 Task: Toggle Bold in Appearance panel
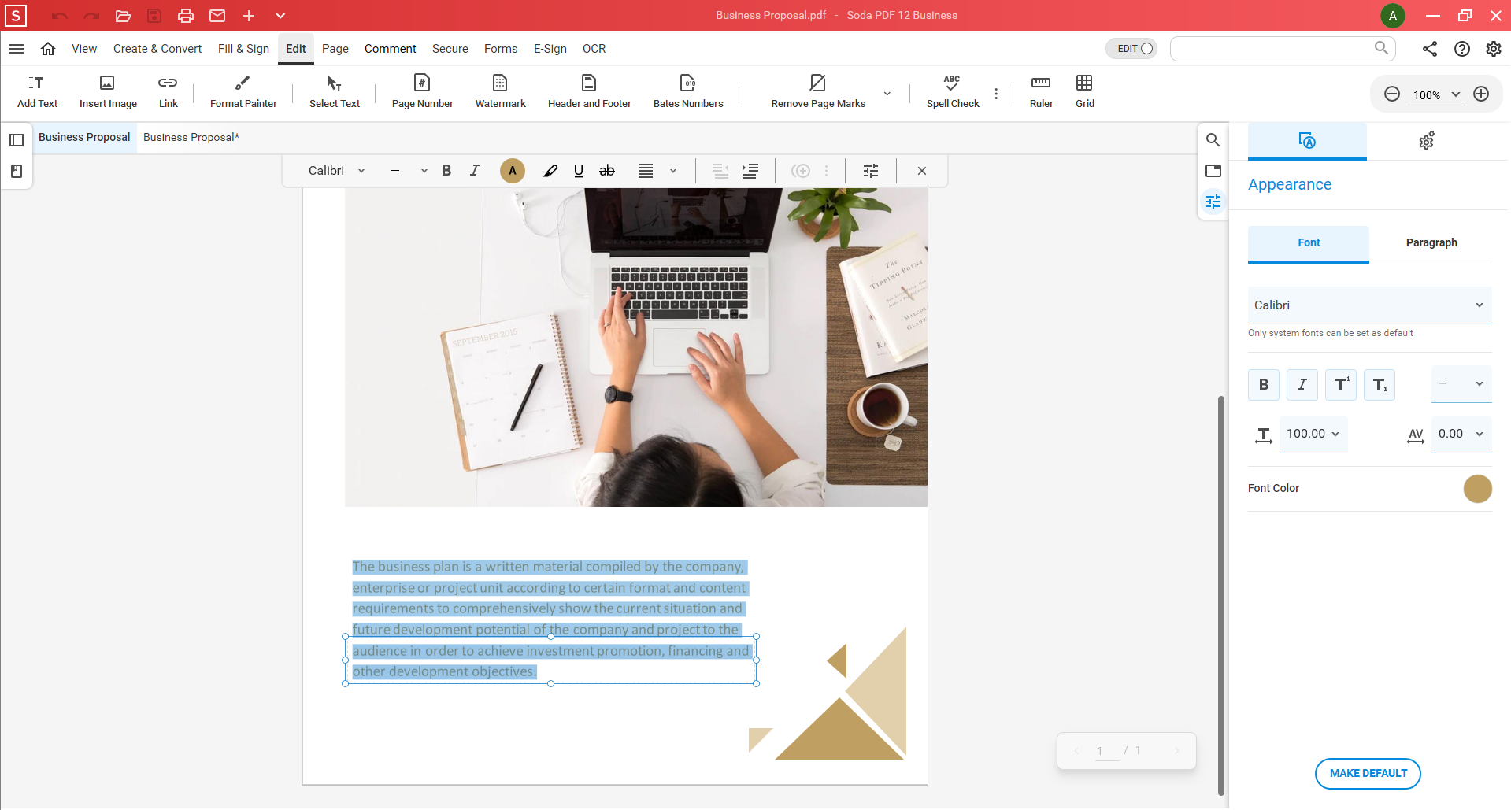point(1264,385)
